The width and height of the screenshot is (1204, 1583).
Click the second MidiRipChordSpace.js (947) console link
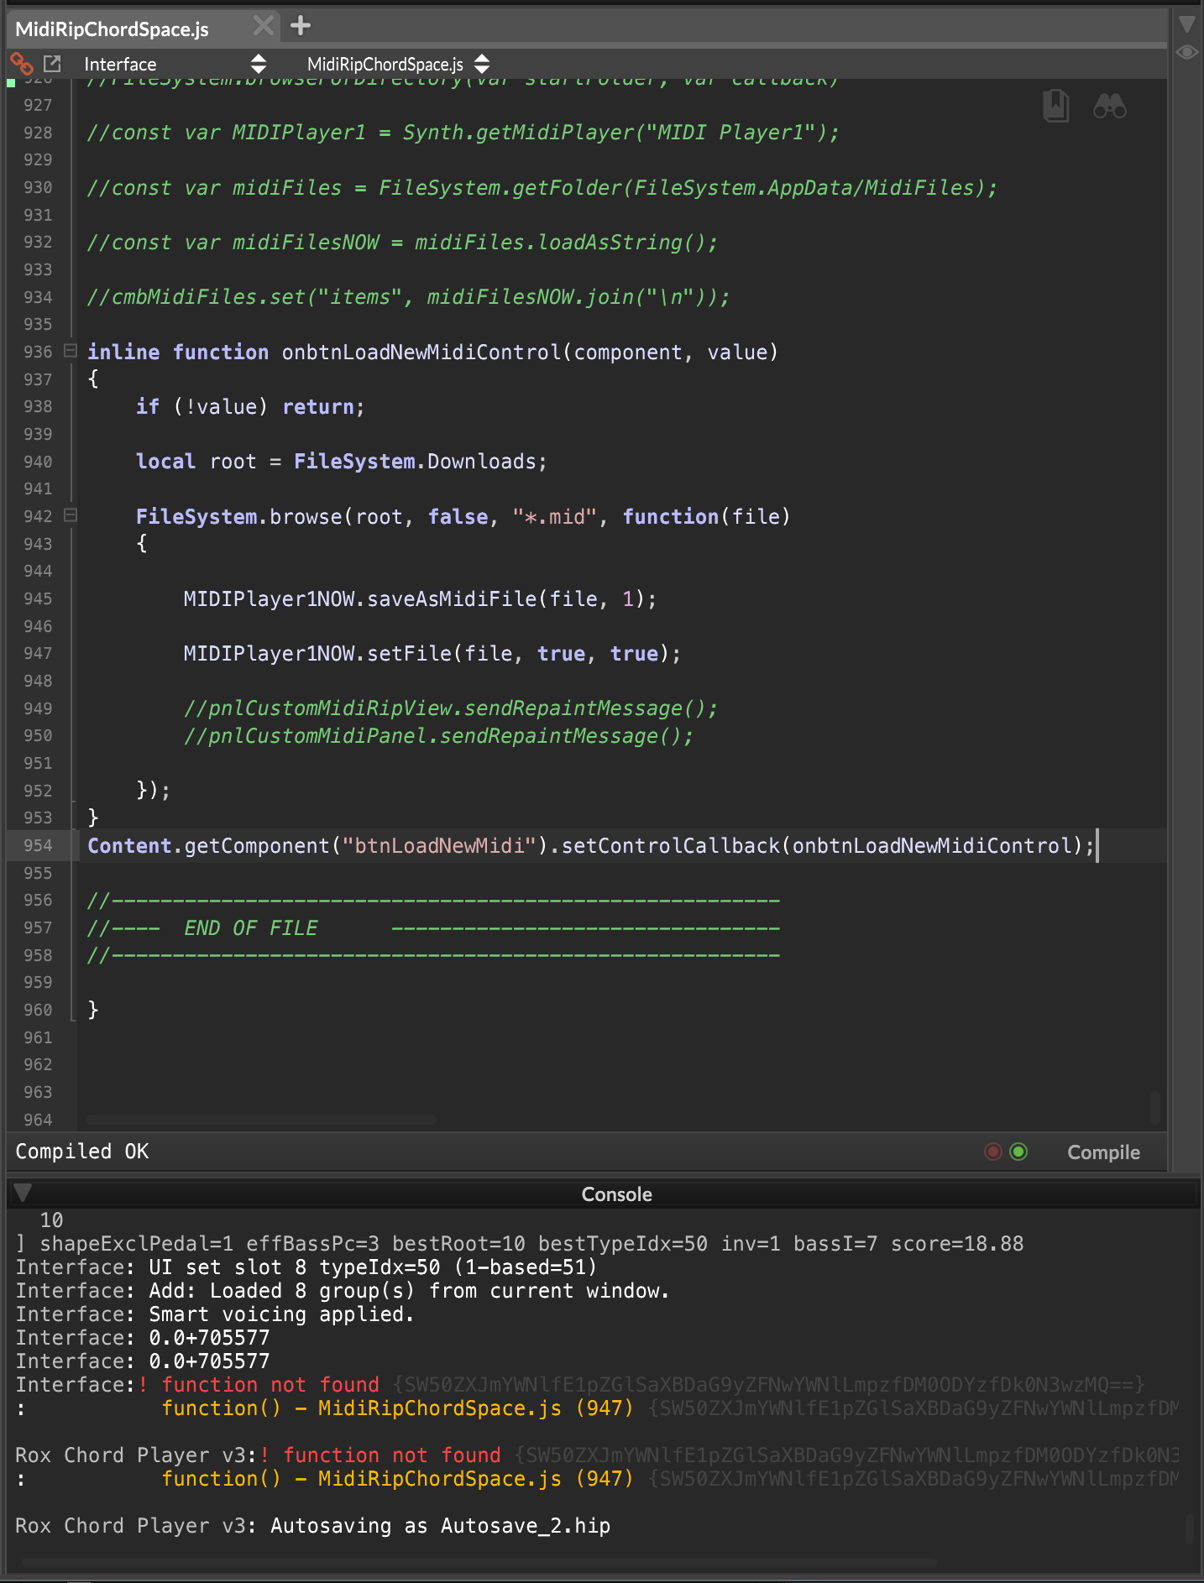[475, 1479]
